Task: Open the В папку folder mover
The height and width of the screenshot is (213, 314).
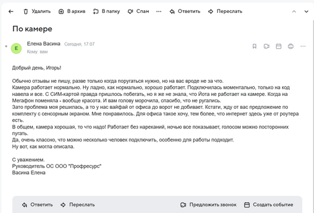Action: [x=106, y=11]
